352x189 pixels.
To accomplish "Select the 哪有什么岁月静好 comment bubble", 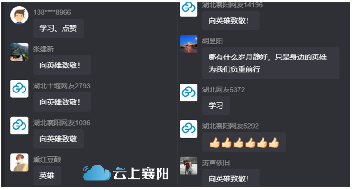I will coord(271,63).
